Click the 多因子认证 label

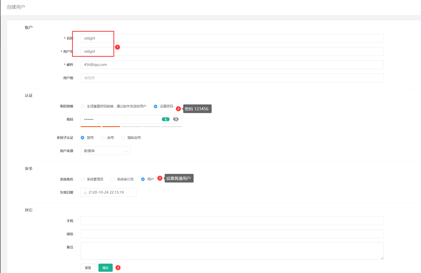click(65, 138)
